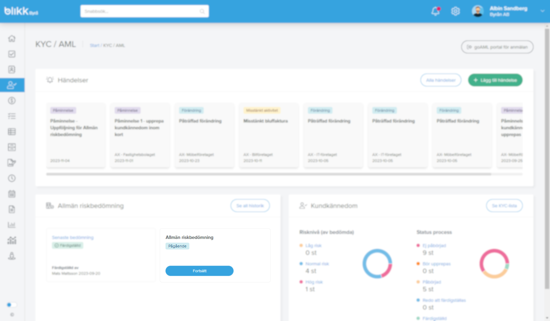Viewport: 550px width, 321px height.
Task: Open the document pen icon in sidebar
Action: click(12, 163)
